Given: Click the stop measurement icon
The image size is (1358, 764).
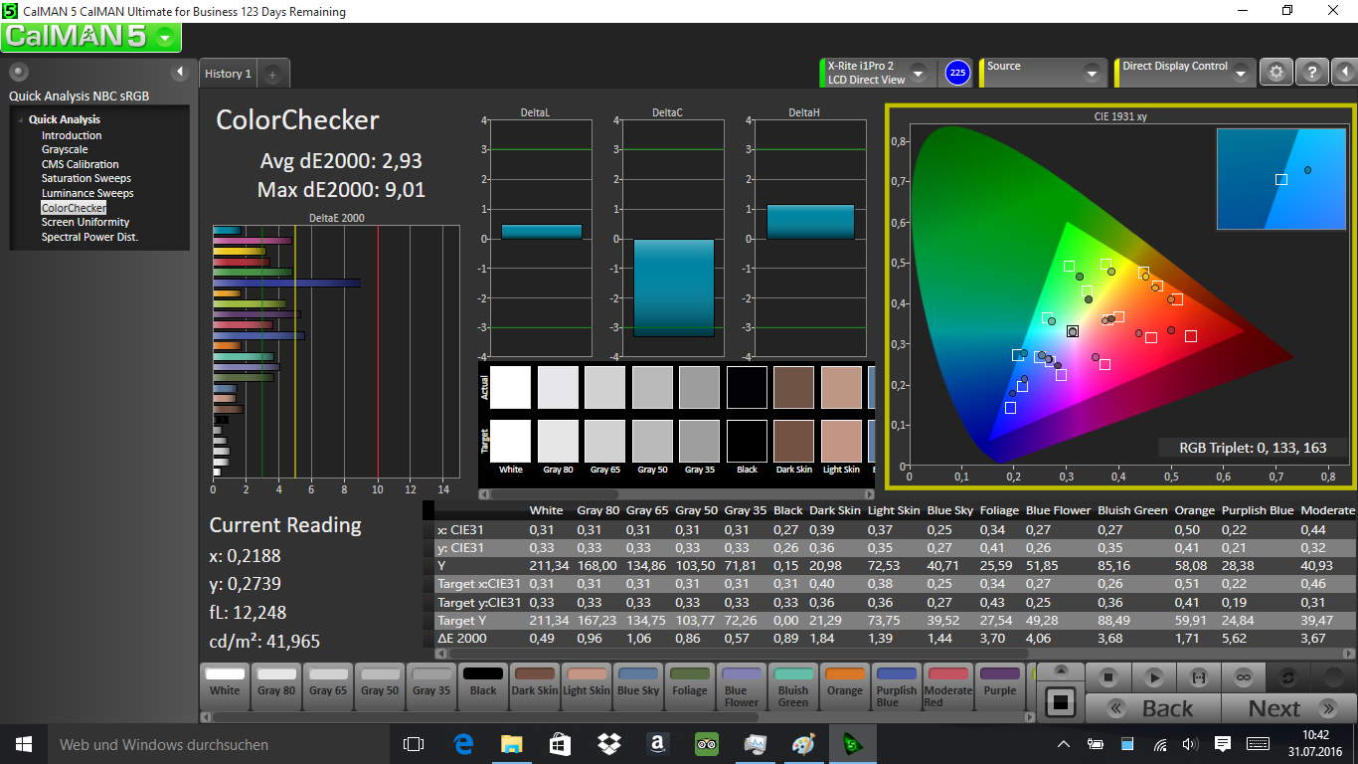Looking at the screenshot, I should coord(1107,677).
